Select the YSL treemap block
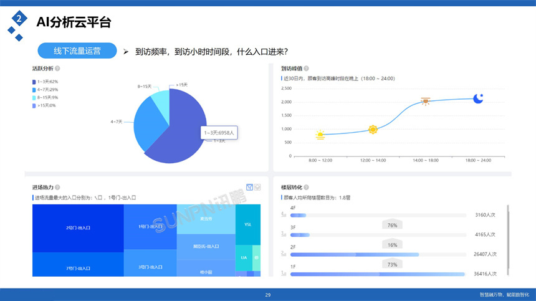 pos(248,224)
